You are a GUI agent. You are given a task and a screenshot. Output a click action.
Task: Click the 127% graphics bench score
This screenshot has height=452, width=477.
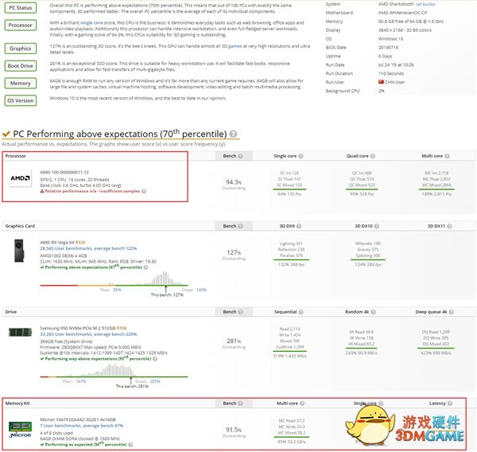234,252
